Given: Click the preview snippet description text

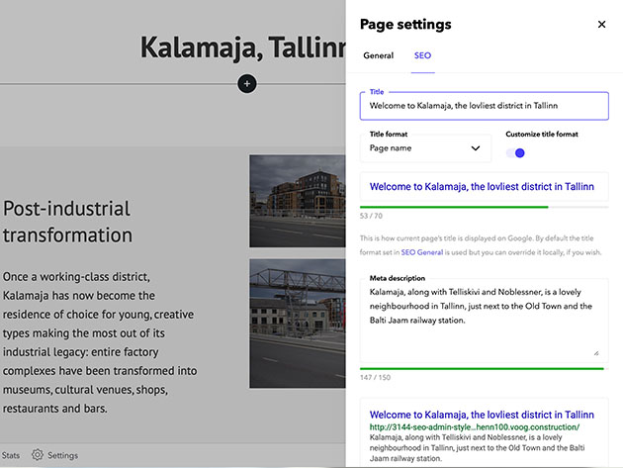Looking at the screenshot, I should [477, 448].
